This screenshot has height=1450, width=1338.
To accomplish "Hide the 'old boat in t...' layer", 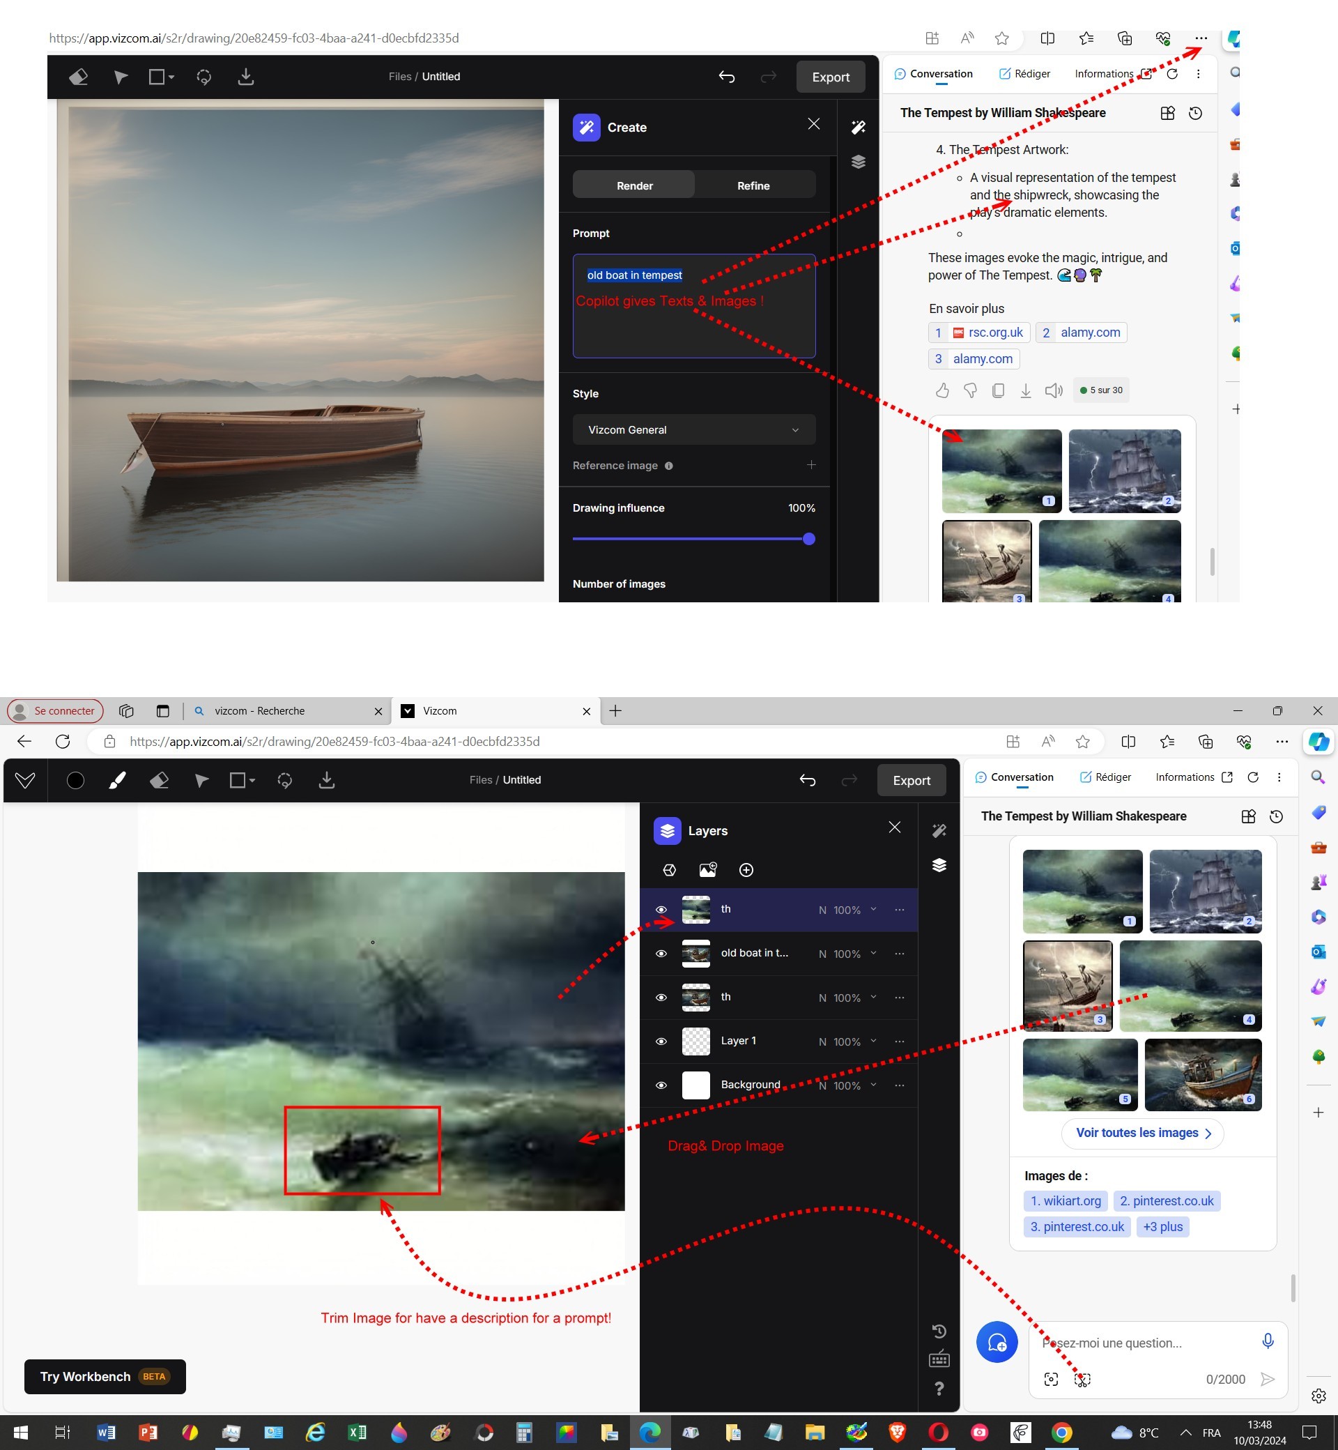I will [x=661, y=953].
